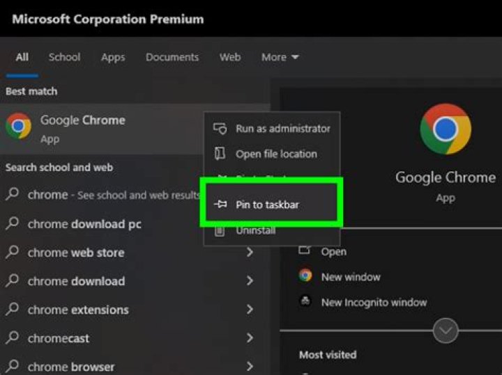The image size is (502, 375).
Task: Switch to the Web tab
Action: (230, 57)
